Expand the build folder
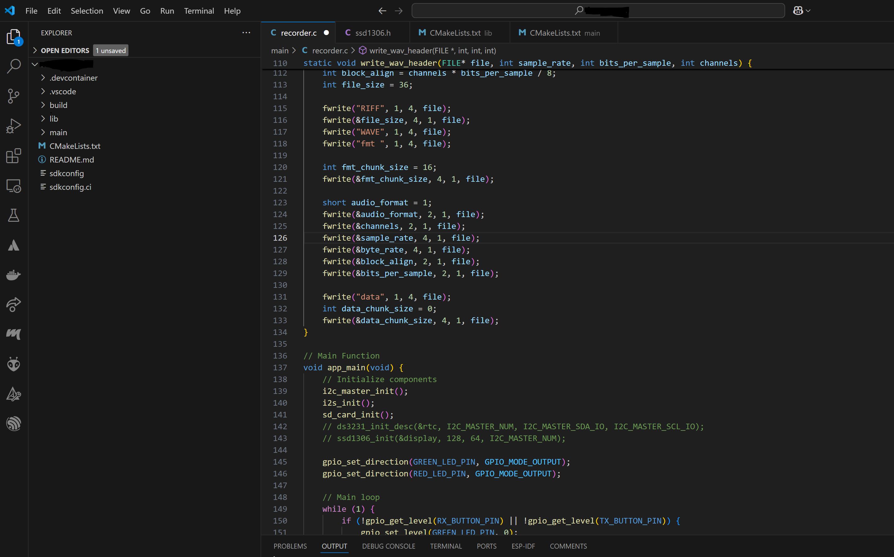Screen dimensions: 894x557 [x=58, y=105]
